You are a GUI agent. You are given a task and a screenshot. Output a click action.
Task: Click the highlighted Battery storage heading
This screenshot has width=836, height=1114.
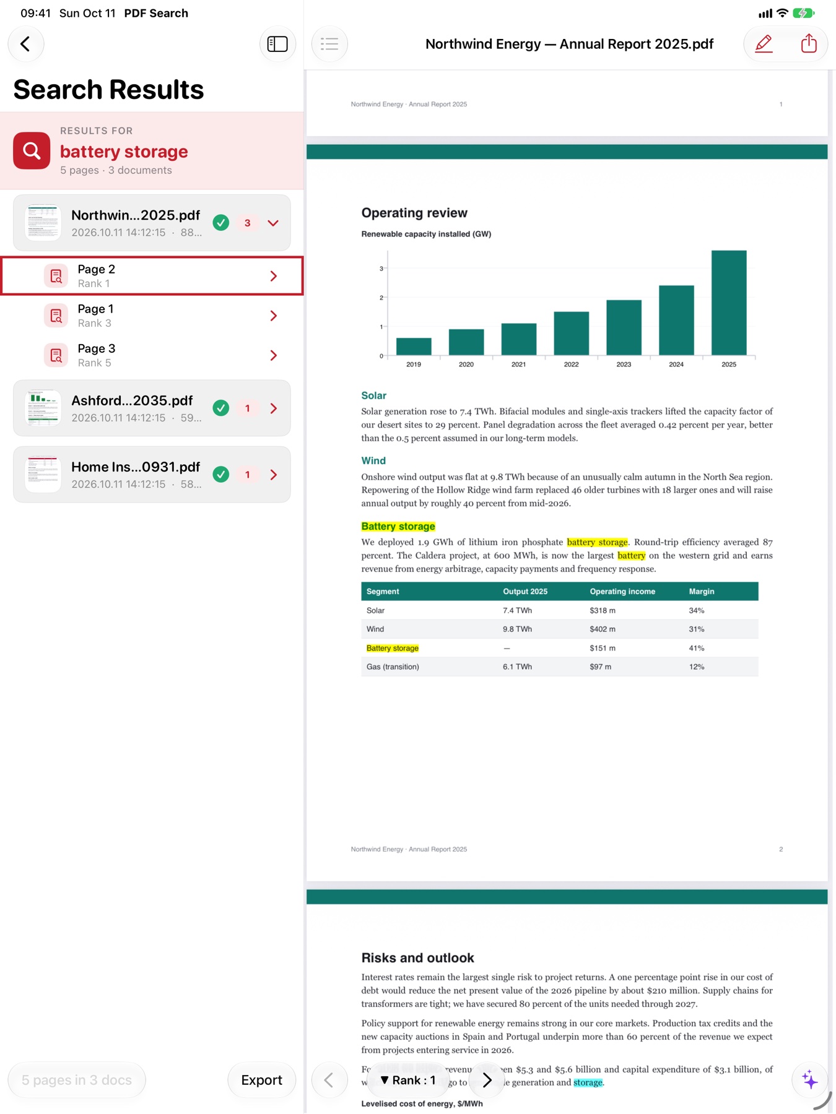click(x=398, y=526)
